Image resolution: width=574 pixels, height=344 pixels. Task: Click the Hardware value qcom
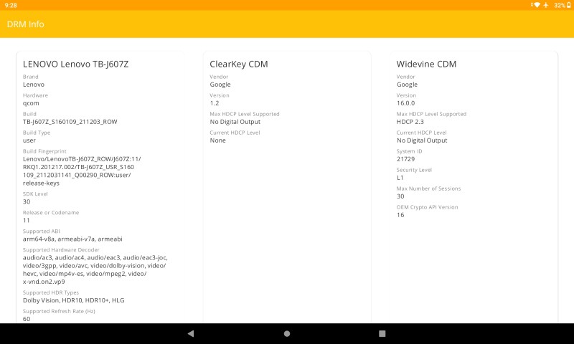(31, 103)
